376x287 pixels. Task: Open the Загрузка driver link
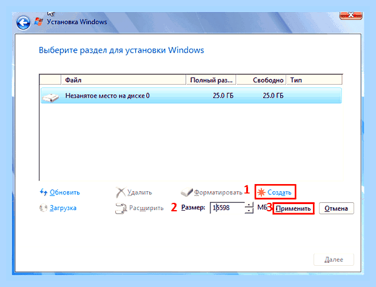(x=63, y=208)
